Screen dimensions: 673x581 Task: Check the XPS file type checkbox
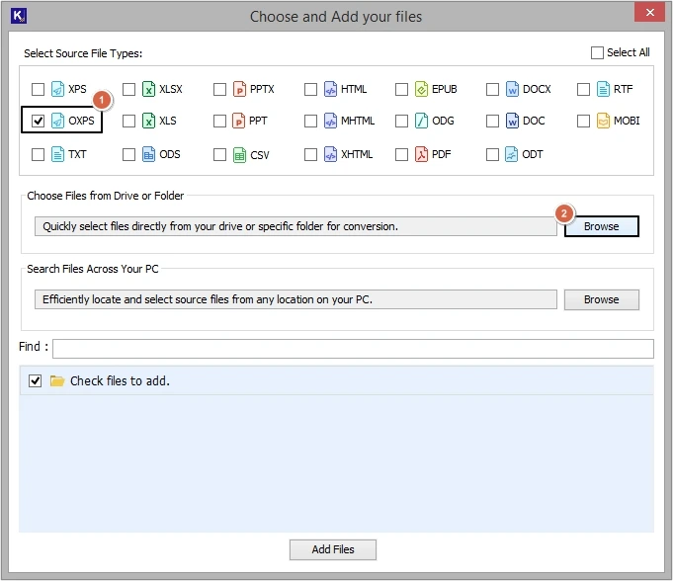[39, 89]
